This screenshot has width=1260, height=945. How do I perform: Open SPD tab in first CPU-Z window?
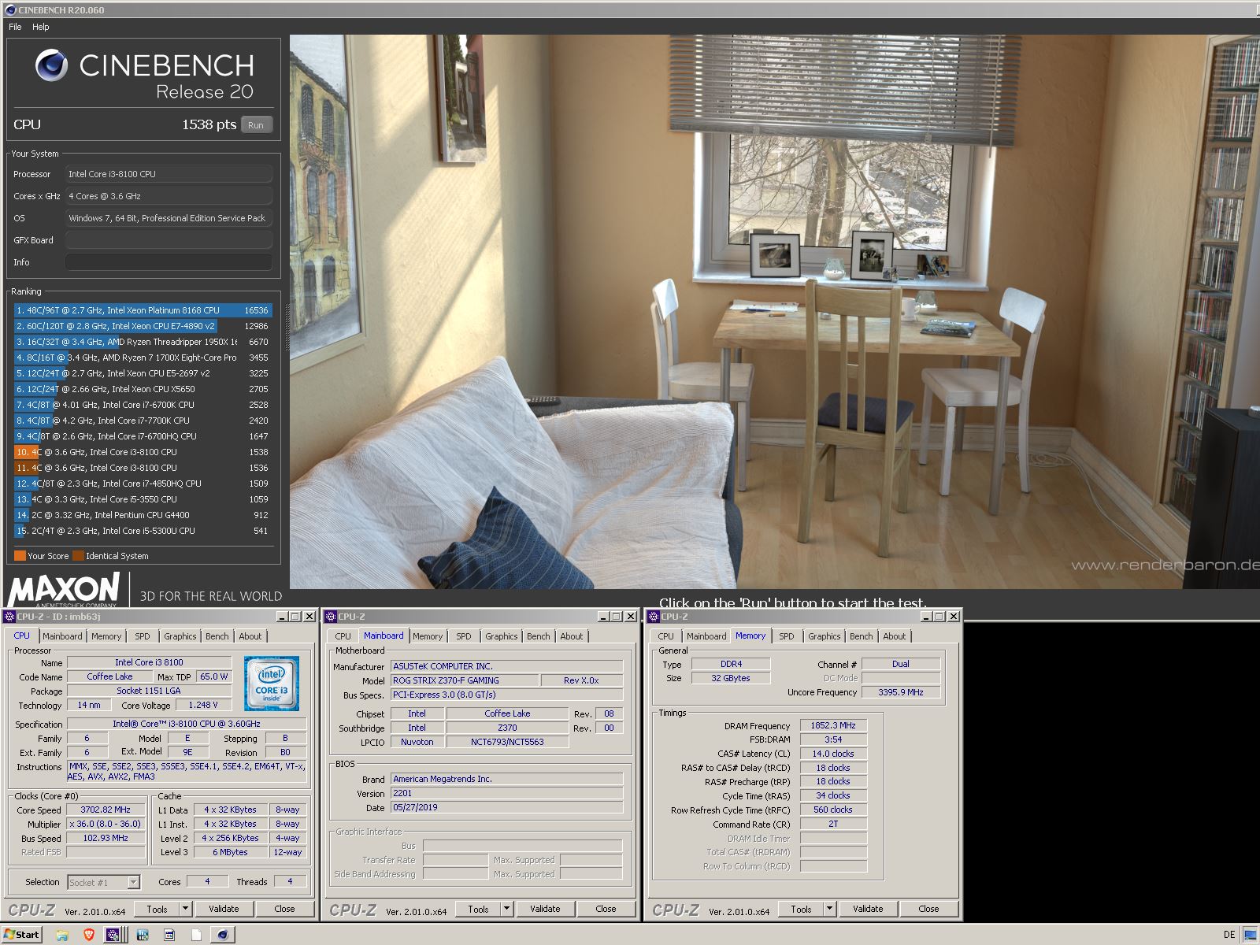click(142, 636)
